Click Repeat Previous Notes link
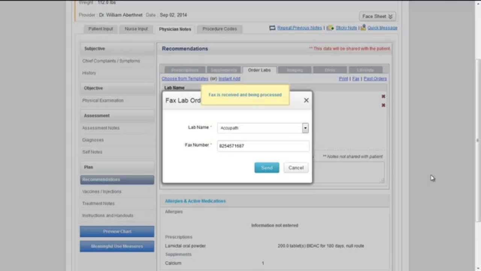The height and width of the screenshot is (271, 481). (x=299, y=28)
